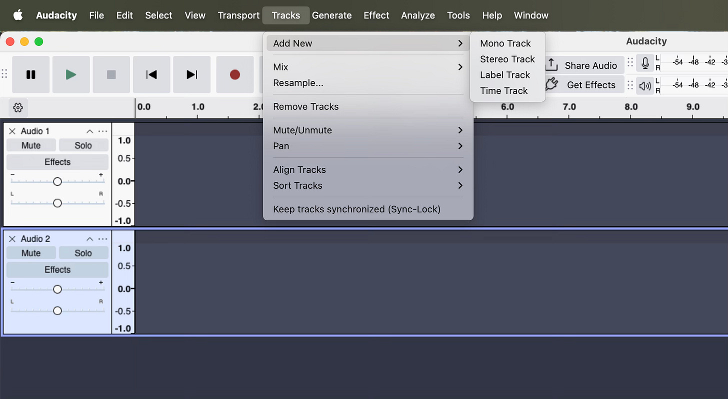
Task: Open the Transport menu
Action: pyautogui.click(x=238, y=15)
